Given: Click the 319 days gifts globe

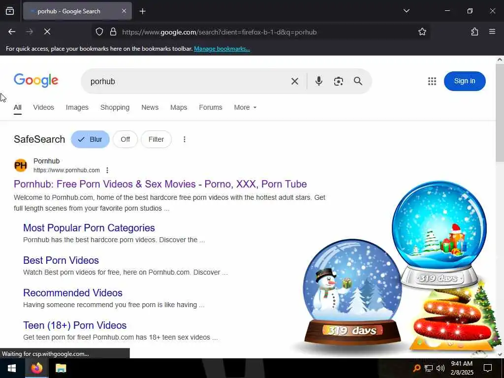Looking at the screenshot, I should point(439,234).
